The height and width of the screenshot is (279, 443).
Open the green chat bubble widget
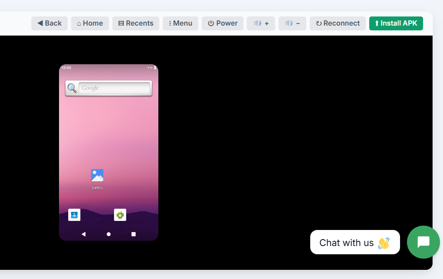(423, 242)
